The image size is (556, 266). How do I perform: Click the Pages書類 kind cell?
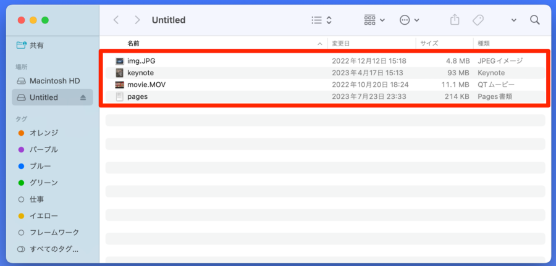(495, 96)
